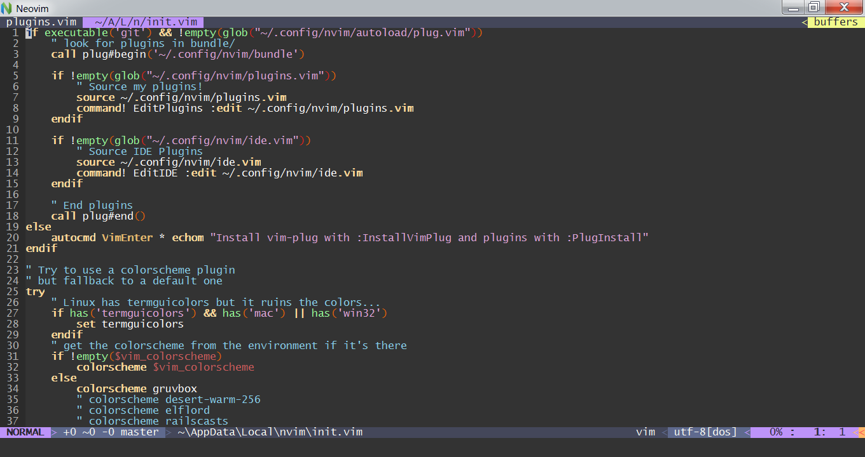Click the 'command! EditPlugins' line
The width and height of the screenshot is (865, 457).
245,108
